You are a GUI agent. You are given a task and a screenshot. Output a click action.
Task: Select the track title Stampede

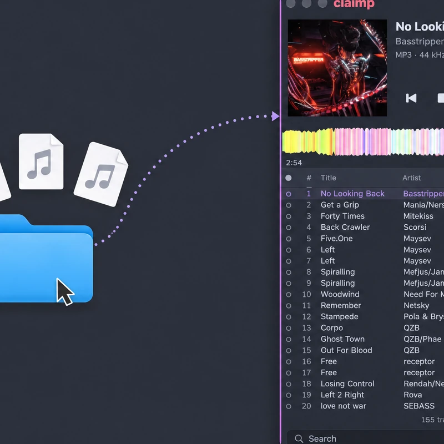339,316
